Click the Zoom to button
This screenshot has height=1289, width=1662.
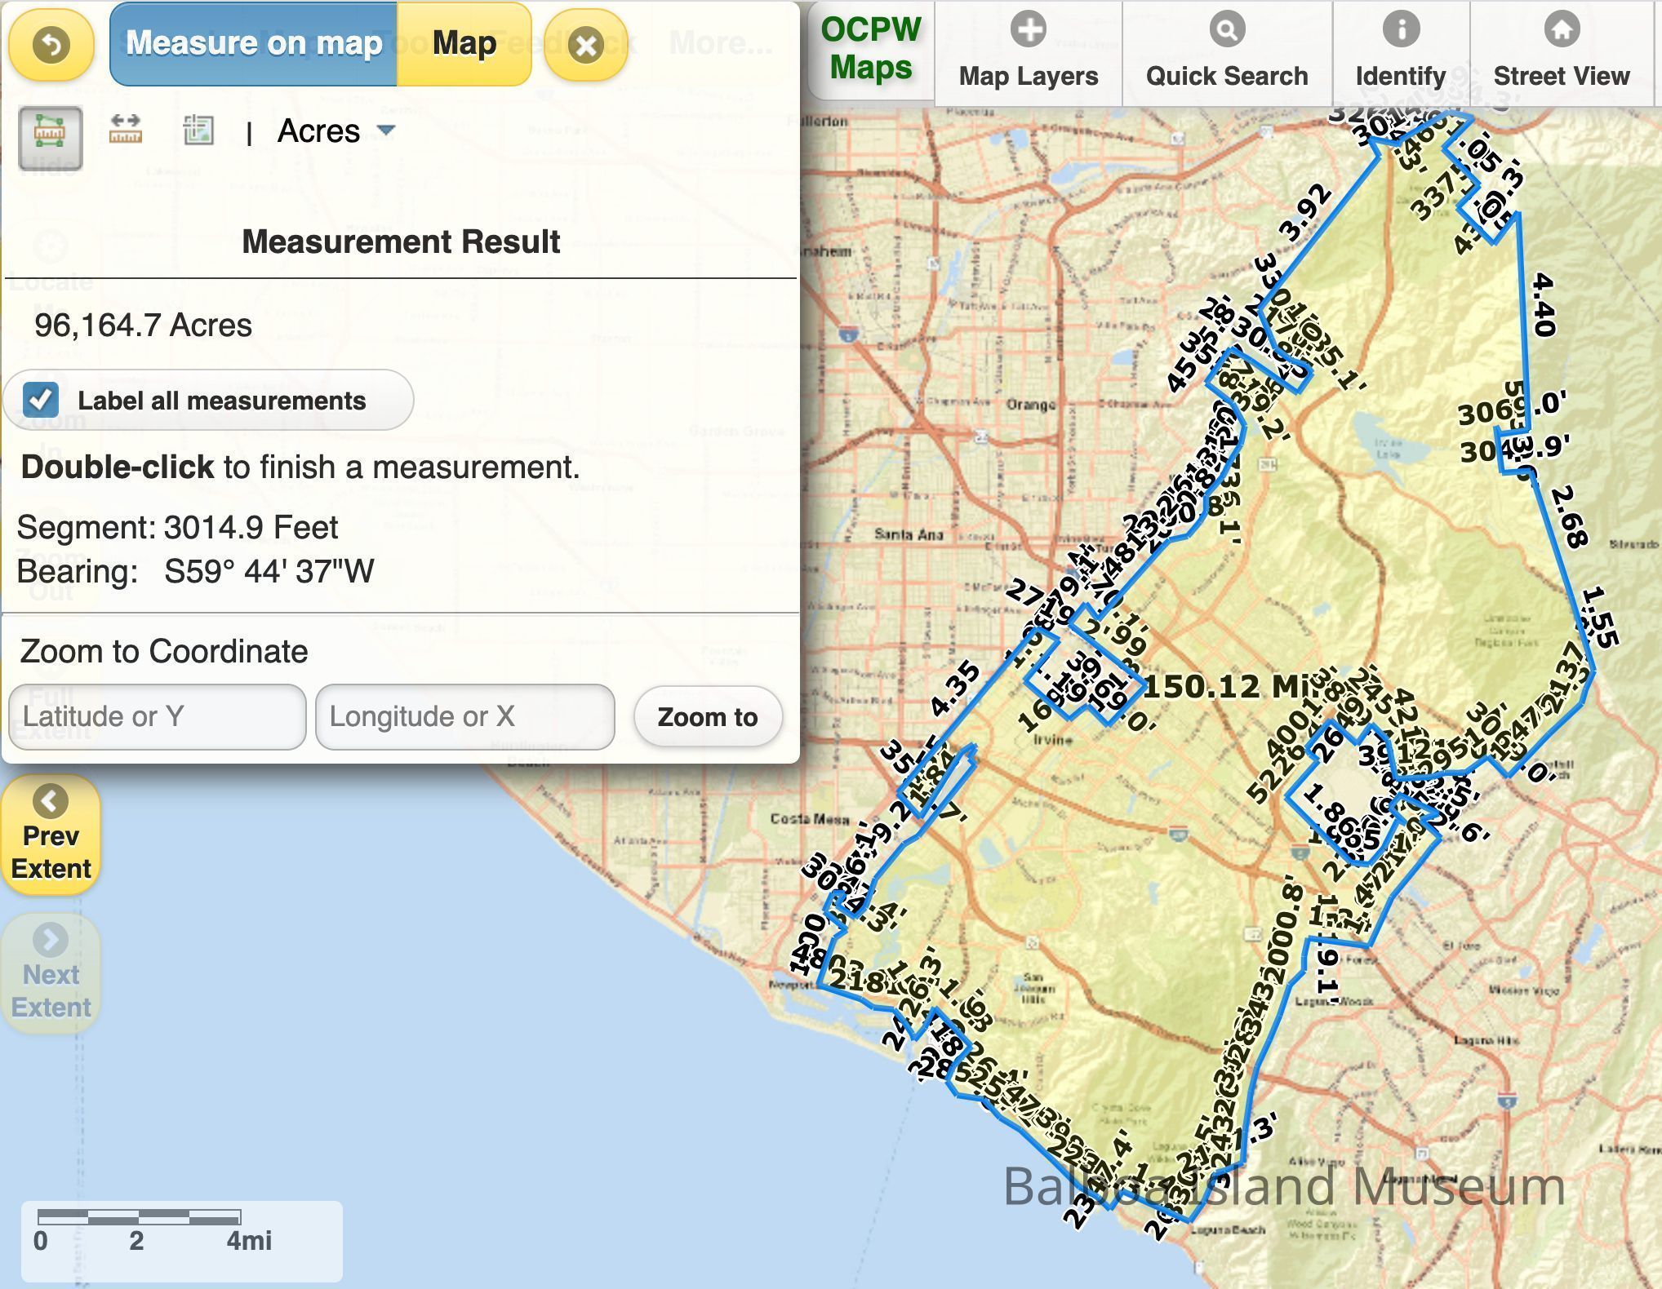tap(707, 716)
